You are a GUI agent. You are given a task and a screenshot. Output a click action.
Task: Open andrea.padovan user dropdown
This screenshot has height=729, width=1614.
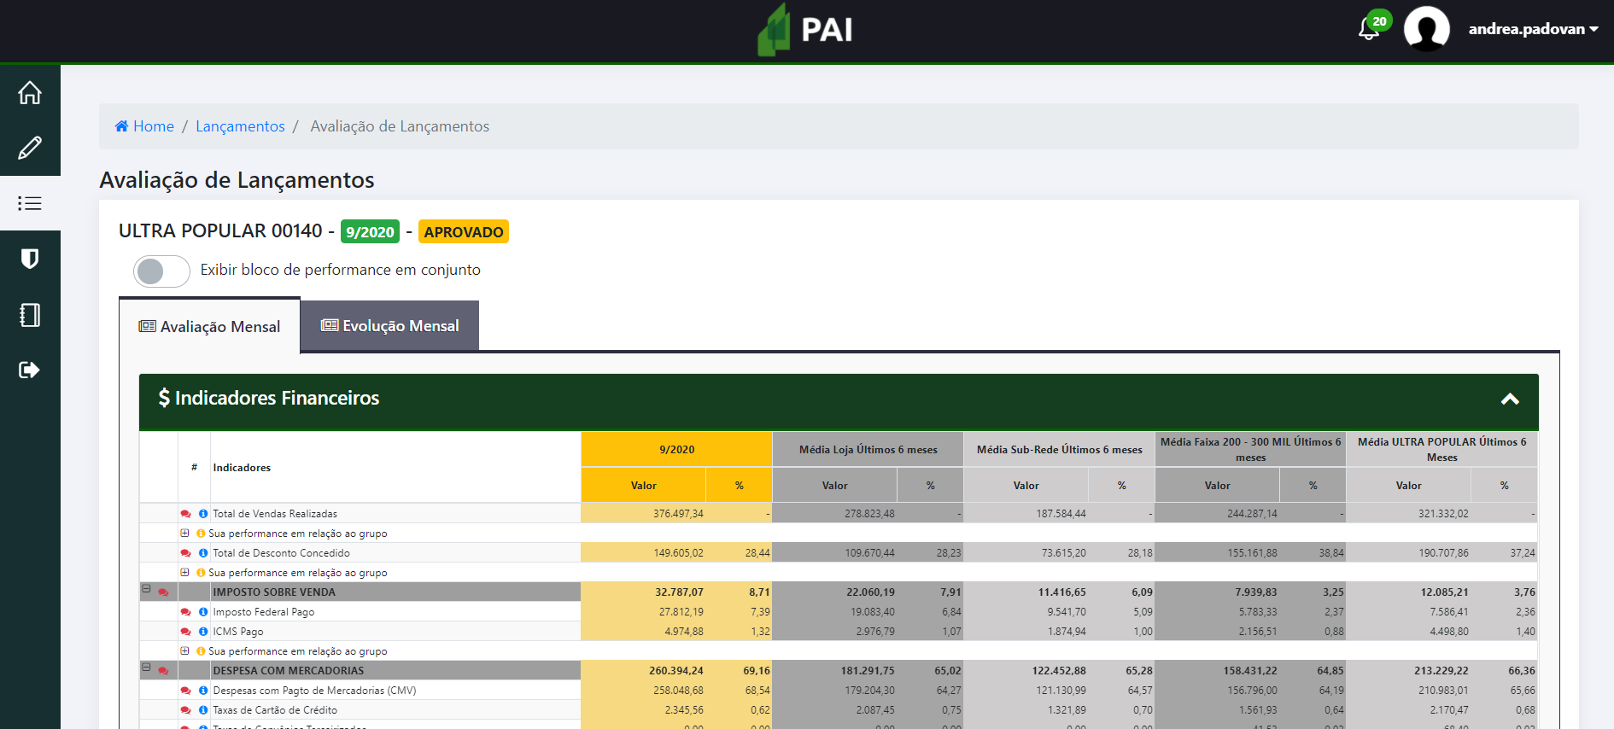point(1532,29)
